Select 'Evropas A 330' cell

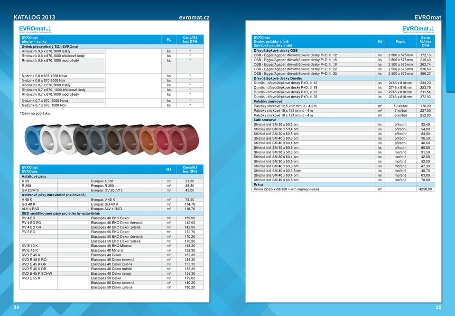coord(125,181)
